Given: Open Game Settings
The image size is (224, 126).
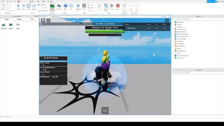Looking at the screenshot, I should tap(125, 8).
